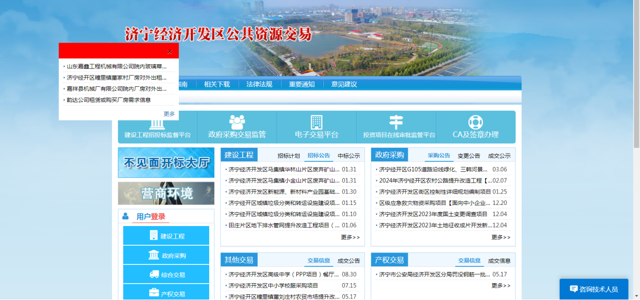Click 更多>> in 建设工程 panel
640x300 pixels.
(x=350, y=237)
